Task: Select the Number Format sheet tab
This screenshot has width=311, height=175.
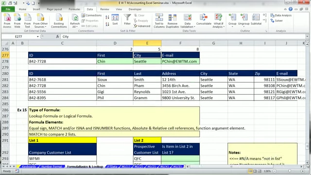Action: click(x=52, y=167)
